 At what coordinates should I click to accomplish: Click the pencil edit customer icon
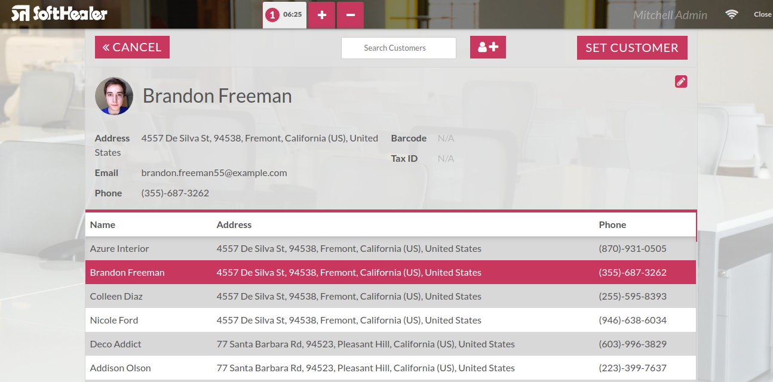point(681,82)
